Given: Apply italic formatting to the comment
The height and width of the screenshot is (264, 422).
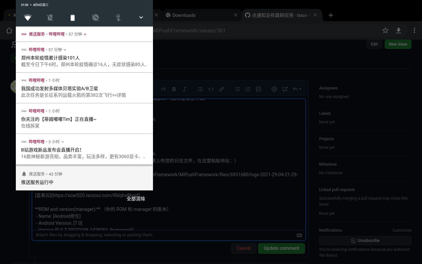Looking at the screenshot, I should point(185,89).
